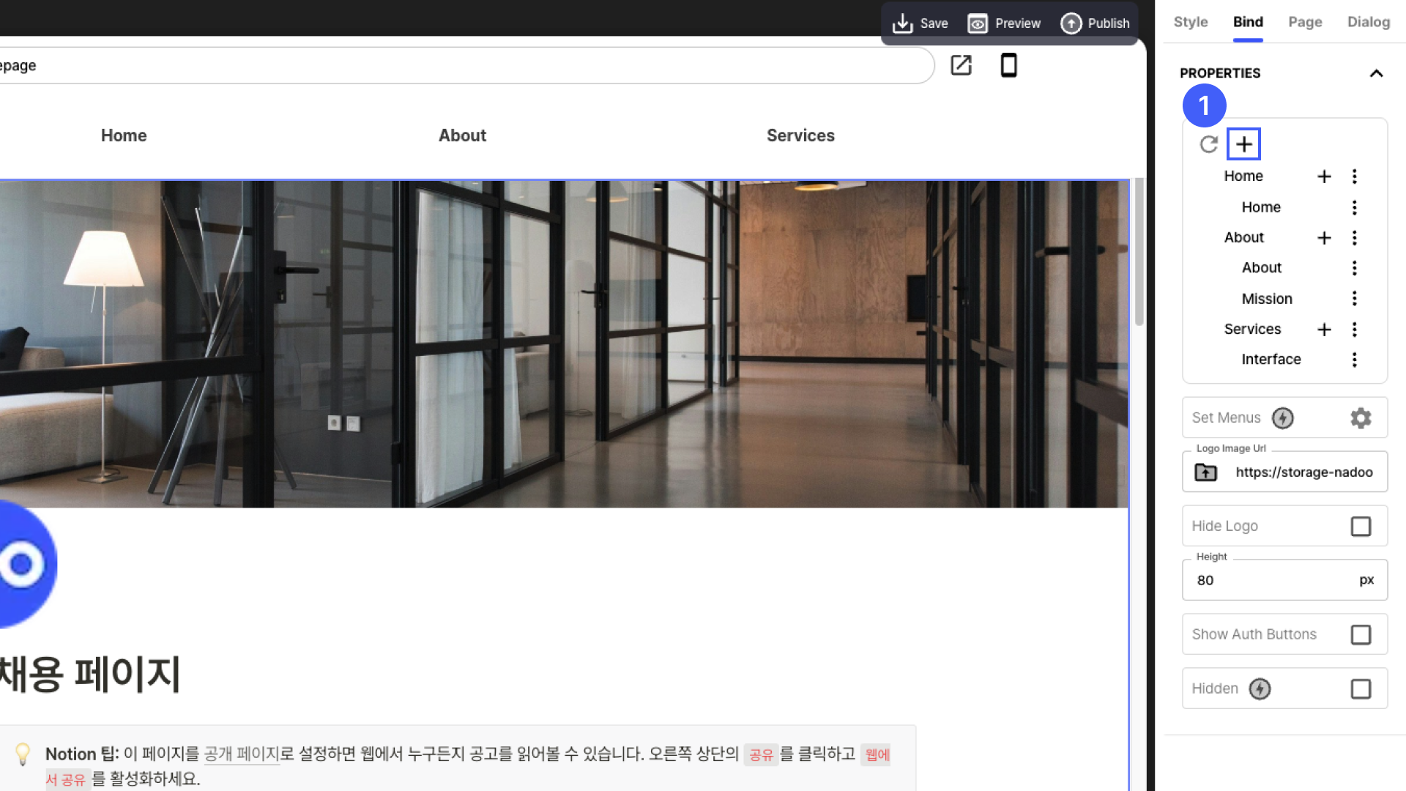Add submenu under About menu
The image size is (1406, 791).
[x=1324, y=238]
